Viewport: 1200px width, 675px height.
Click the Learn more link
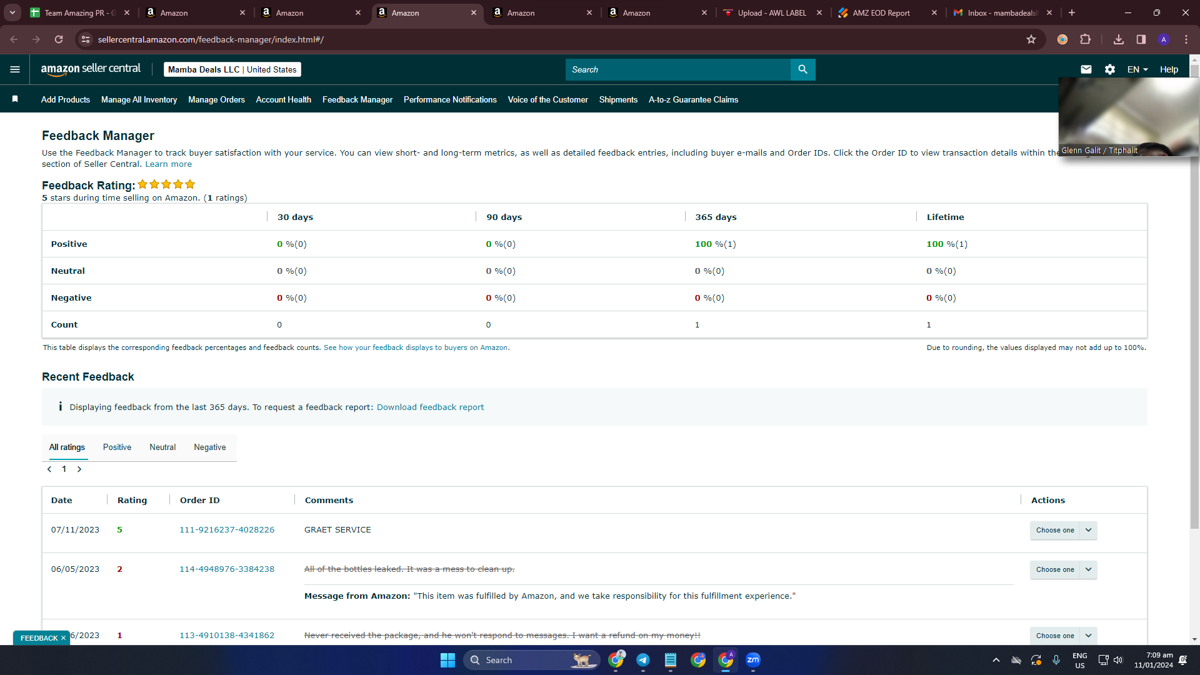pos(169,164)
